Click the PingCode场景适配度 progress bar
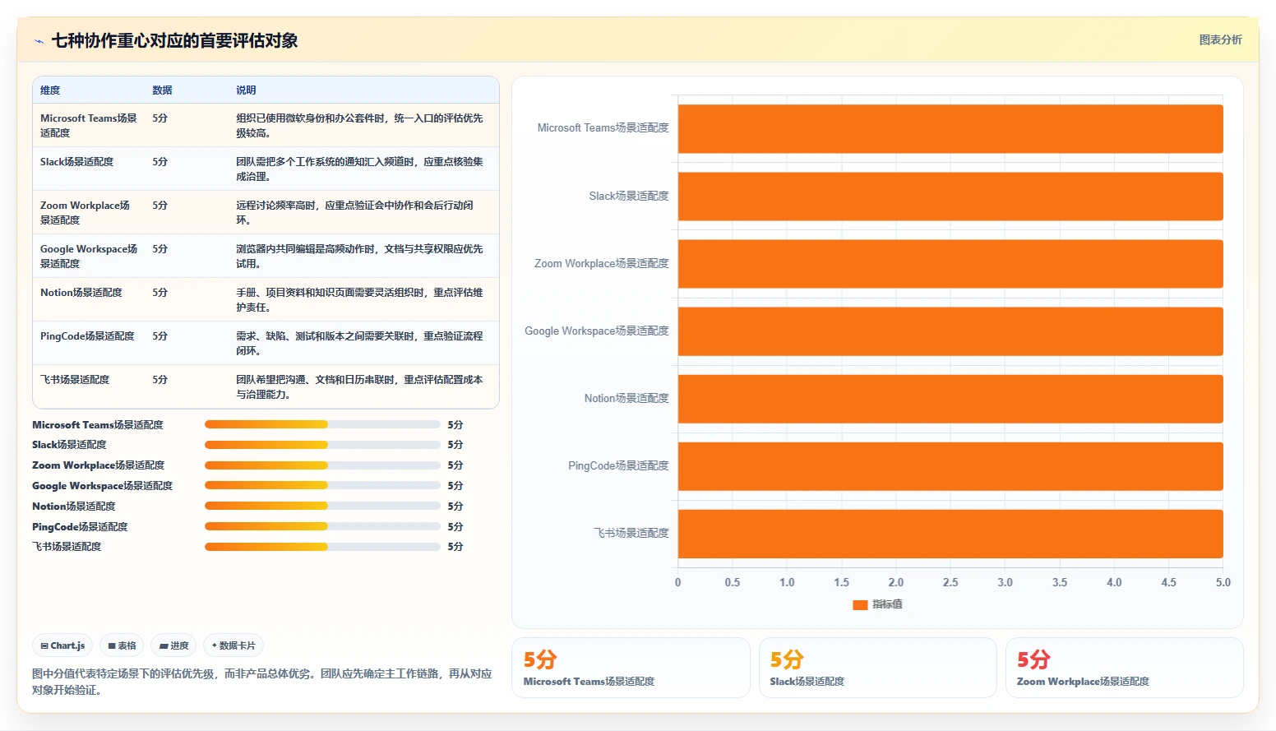Screen dimensions: 1276x731 (322, 527)
